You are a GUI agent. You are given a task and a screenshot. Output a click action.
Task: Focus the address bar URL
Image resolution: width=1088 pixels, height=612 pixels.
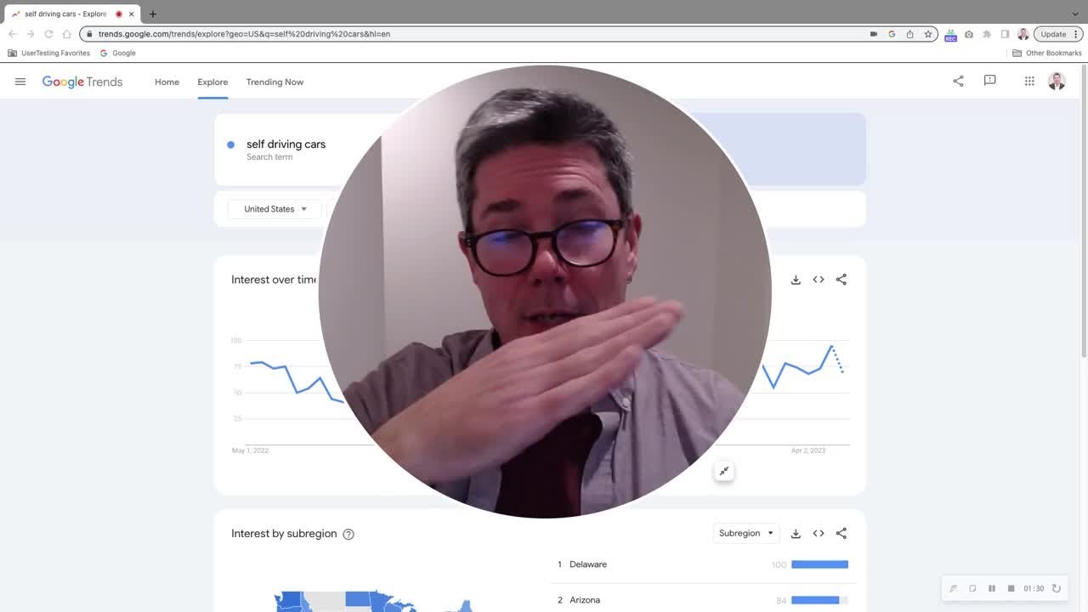point(244,34)
